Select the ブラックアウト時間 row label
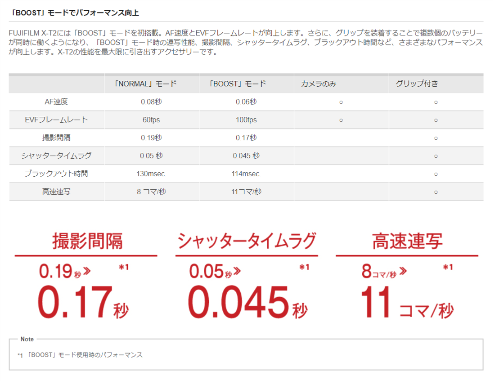493x381 pixels. click(56, 174)
